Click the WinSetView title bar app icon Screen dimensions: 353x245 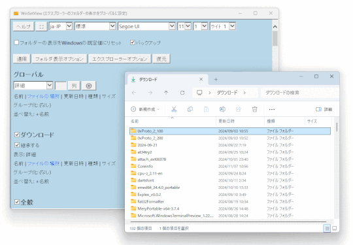pyautogui.click(x=16, y=13)
